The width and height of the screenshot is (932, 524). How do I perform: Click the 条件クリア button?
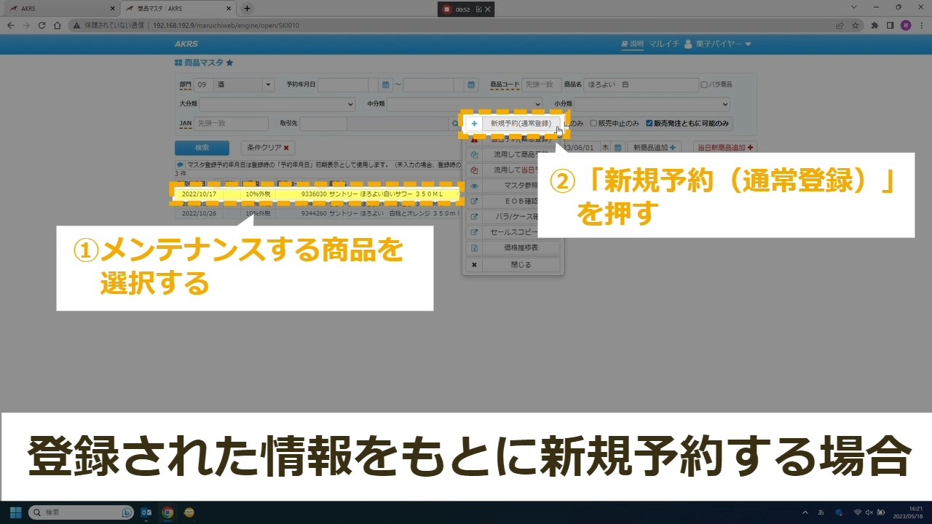point(268,148)
